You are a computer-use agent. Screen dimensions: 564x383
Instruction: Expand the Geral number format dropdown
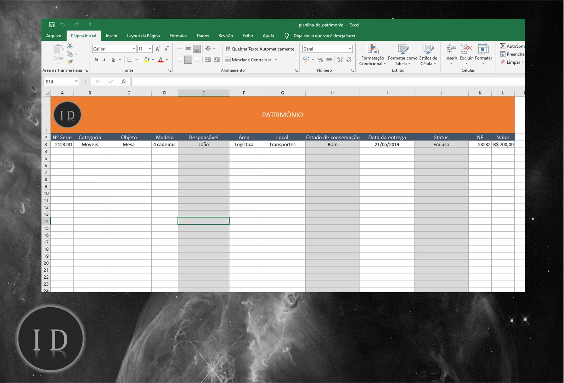pos(350,49)
